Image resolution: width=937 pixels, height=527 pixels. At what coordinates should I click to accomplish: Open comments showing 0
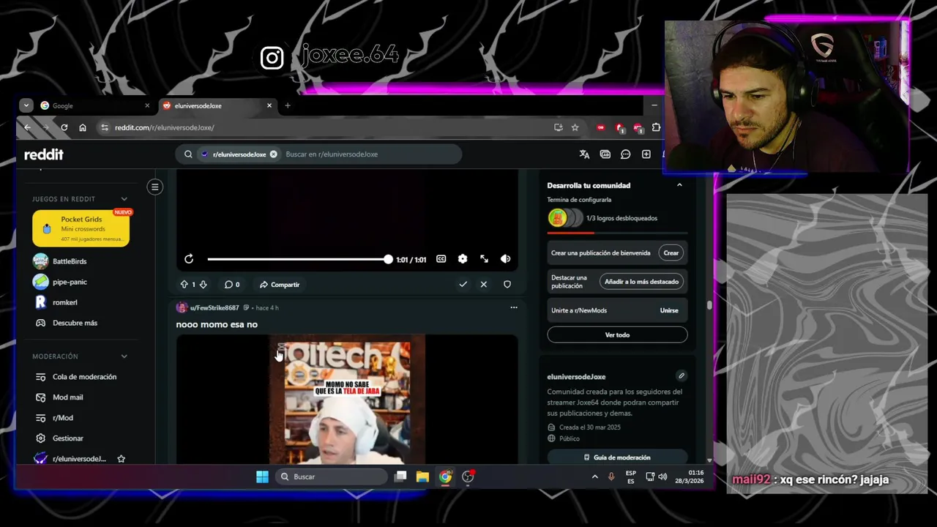point(232,284)
